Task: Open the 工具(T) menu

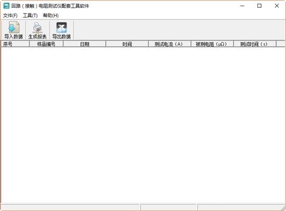Action: (30, 16)
